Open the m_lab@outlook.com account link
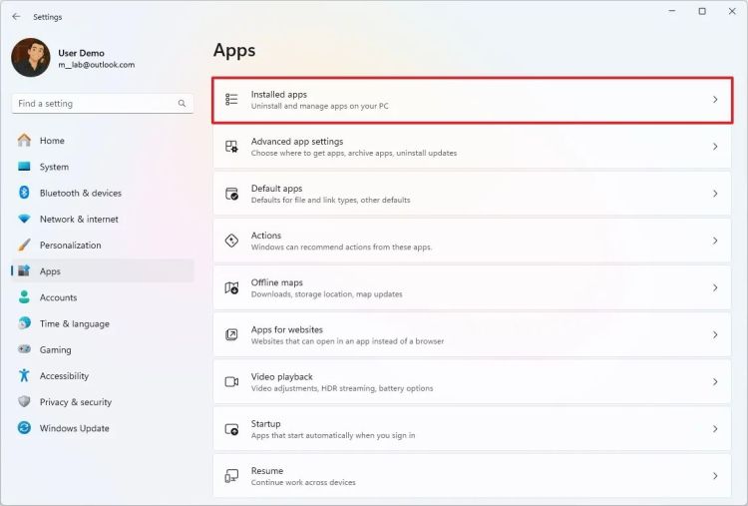Screen dimensions: 748x506 96,65
